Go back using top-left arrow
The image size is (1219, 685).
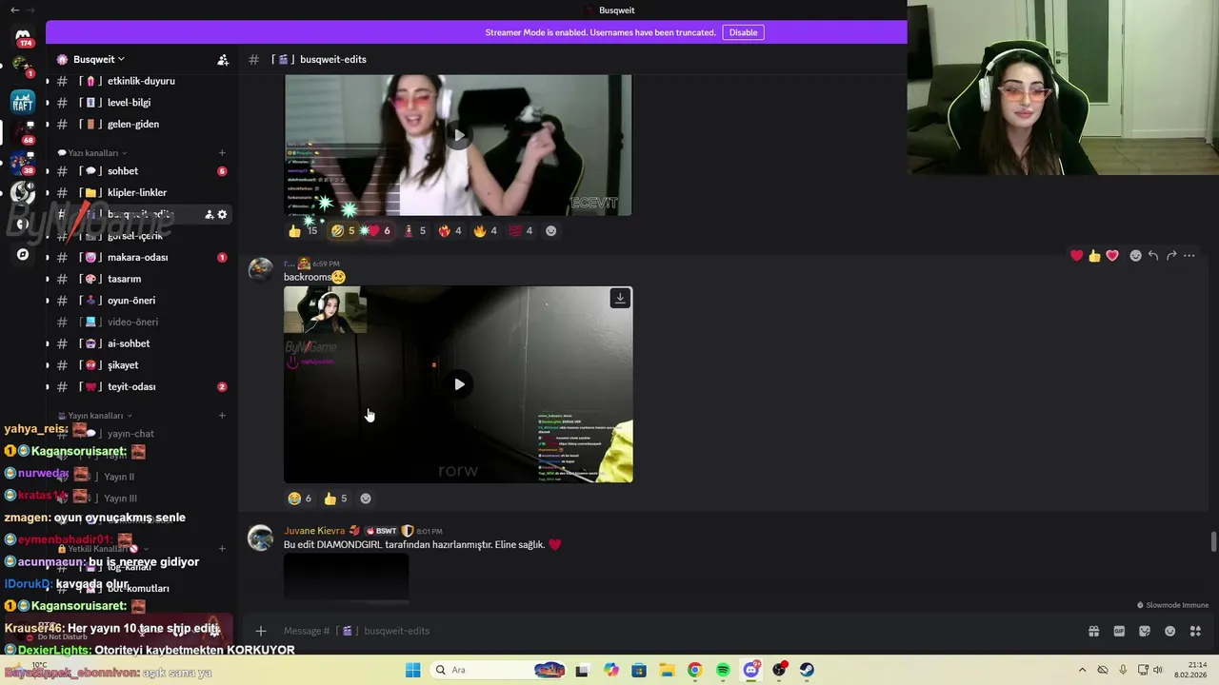pyautogui.click(x=14, y=10)
